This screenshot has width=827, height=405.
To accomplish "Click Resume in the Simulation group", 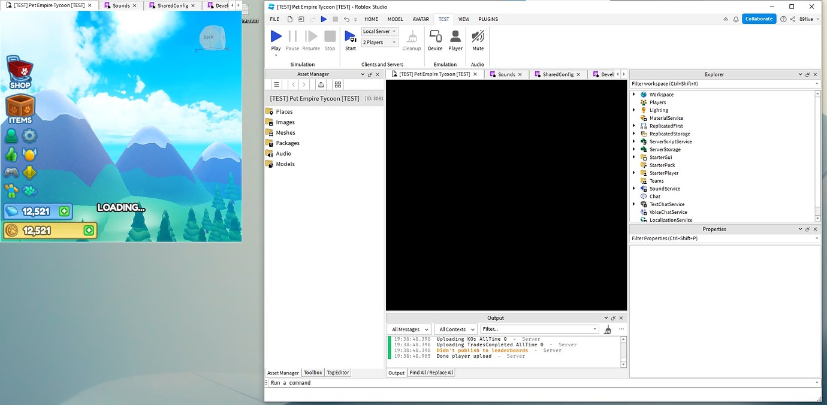I will [311, 41].
